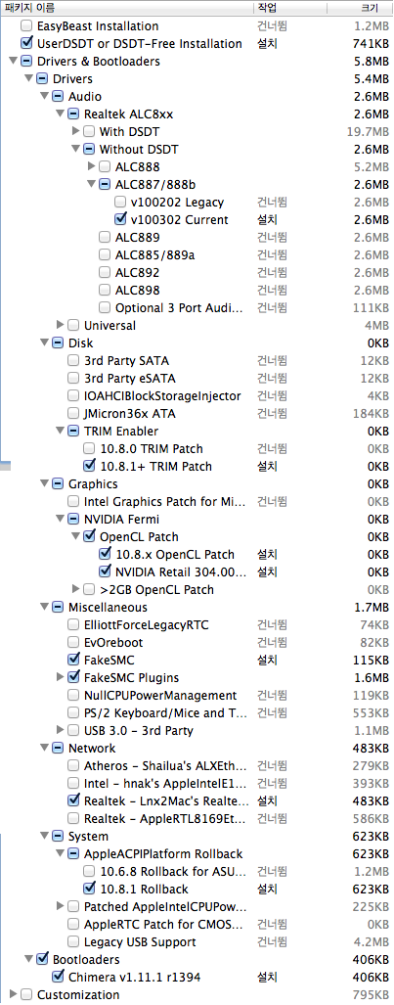Collapse the TRIM Enabler group
This screenshot has width=394, height=1005.
[61, 431]
